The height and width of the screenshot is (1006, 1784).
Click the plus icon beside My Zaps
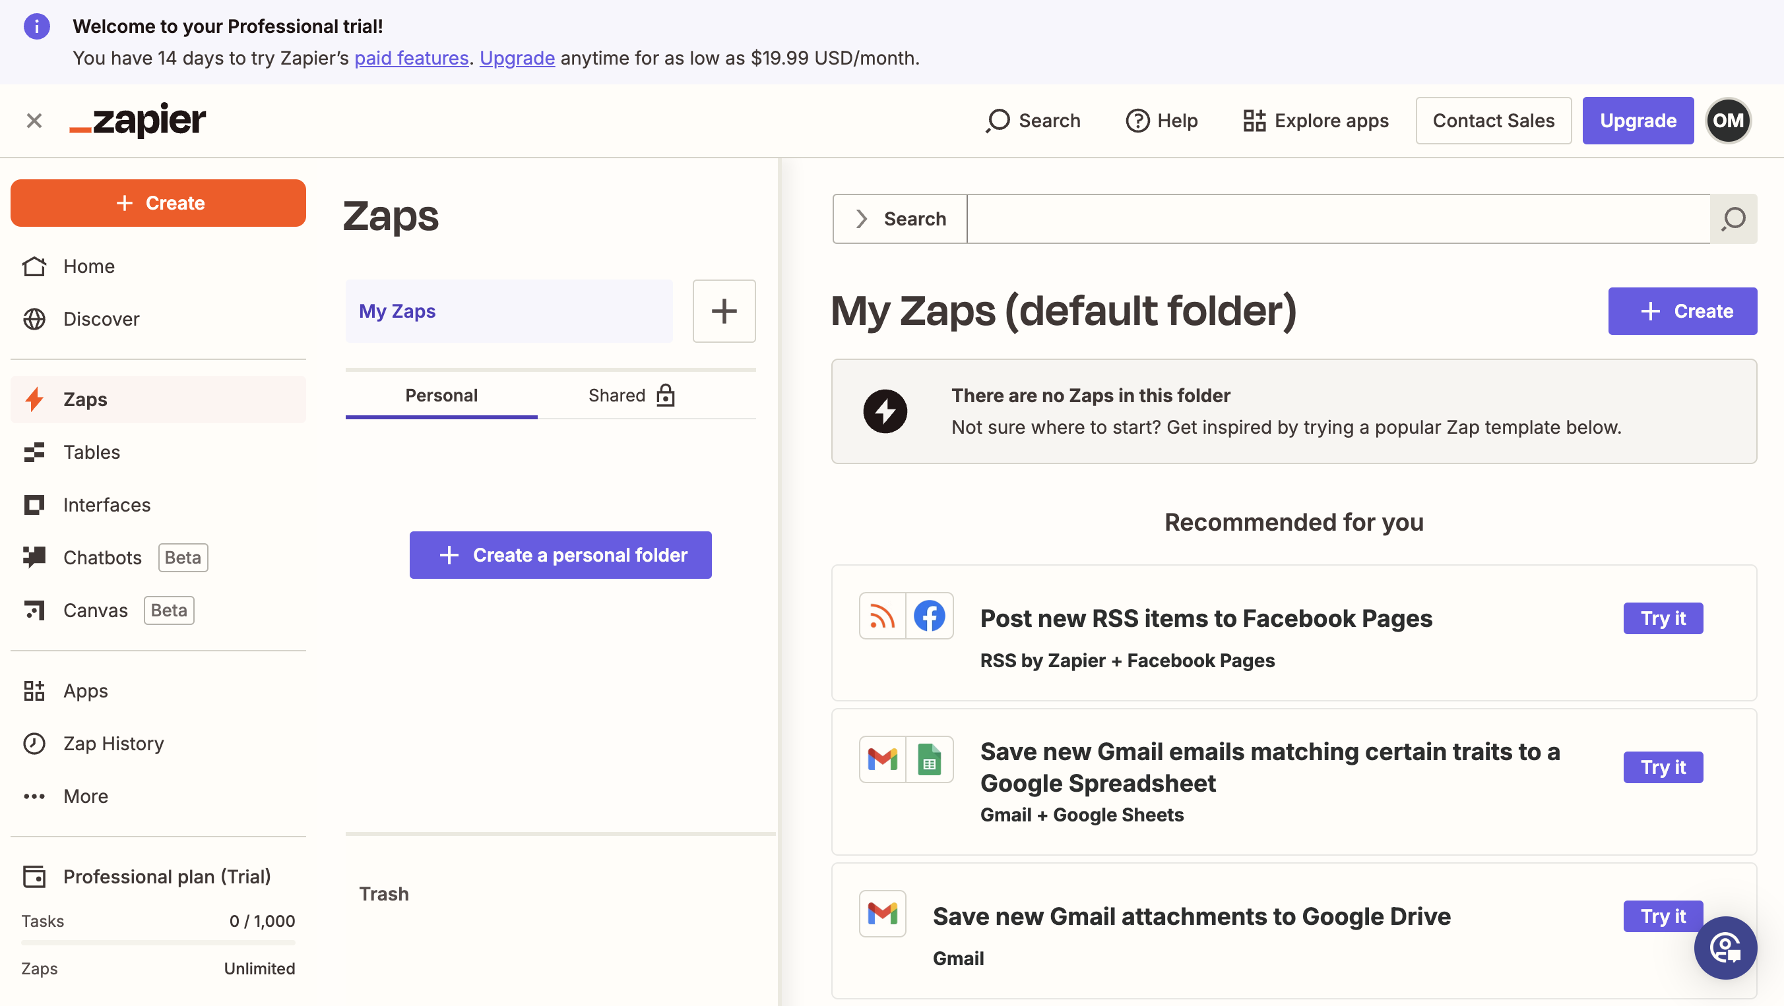(724, 311)
